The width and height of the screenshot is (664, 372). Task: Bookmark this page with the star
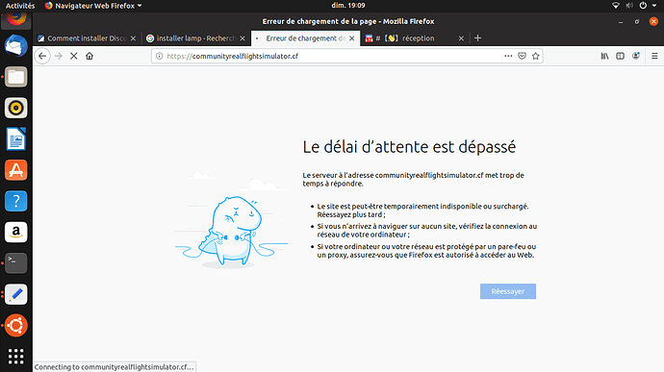tap(536, 56)
